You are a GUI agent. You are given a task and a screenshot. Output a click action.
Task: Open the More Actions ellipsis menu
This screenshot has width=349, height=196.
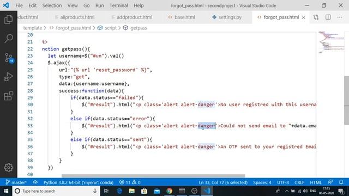[x=340, y=17]
